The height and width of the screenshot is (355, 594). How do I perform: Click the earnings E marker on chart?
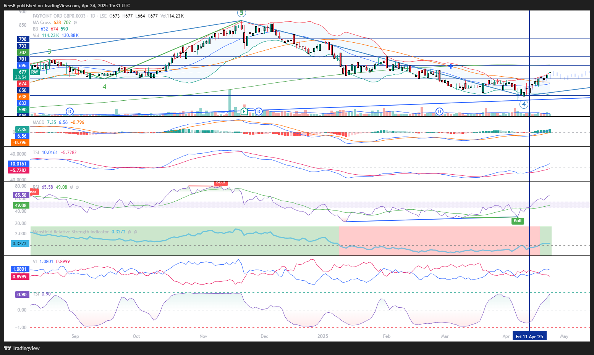[244, 111]
